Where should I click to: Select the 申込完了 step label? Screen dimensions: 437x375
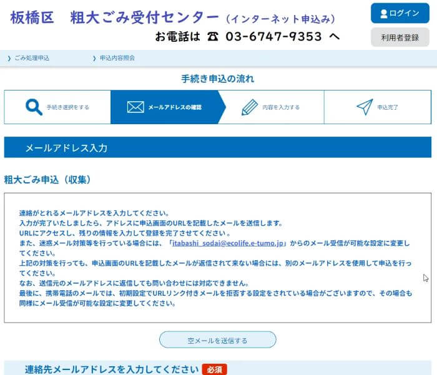coord(388,107)
